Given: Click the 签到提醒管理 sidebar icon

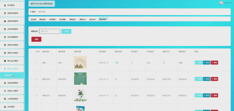Looking at the screenshot, I should 5,37.
